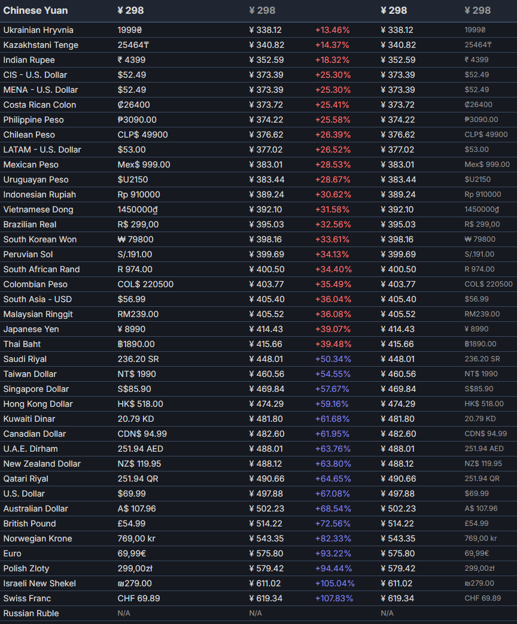Select the Euro row label
Image resolution: width=517 pixels, height=624 pixels.
(x=12, y=553)
